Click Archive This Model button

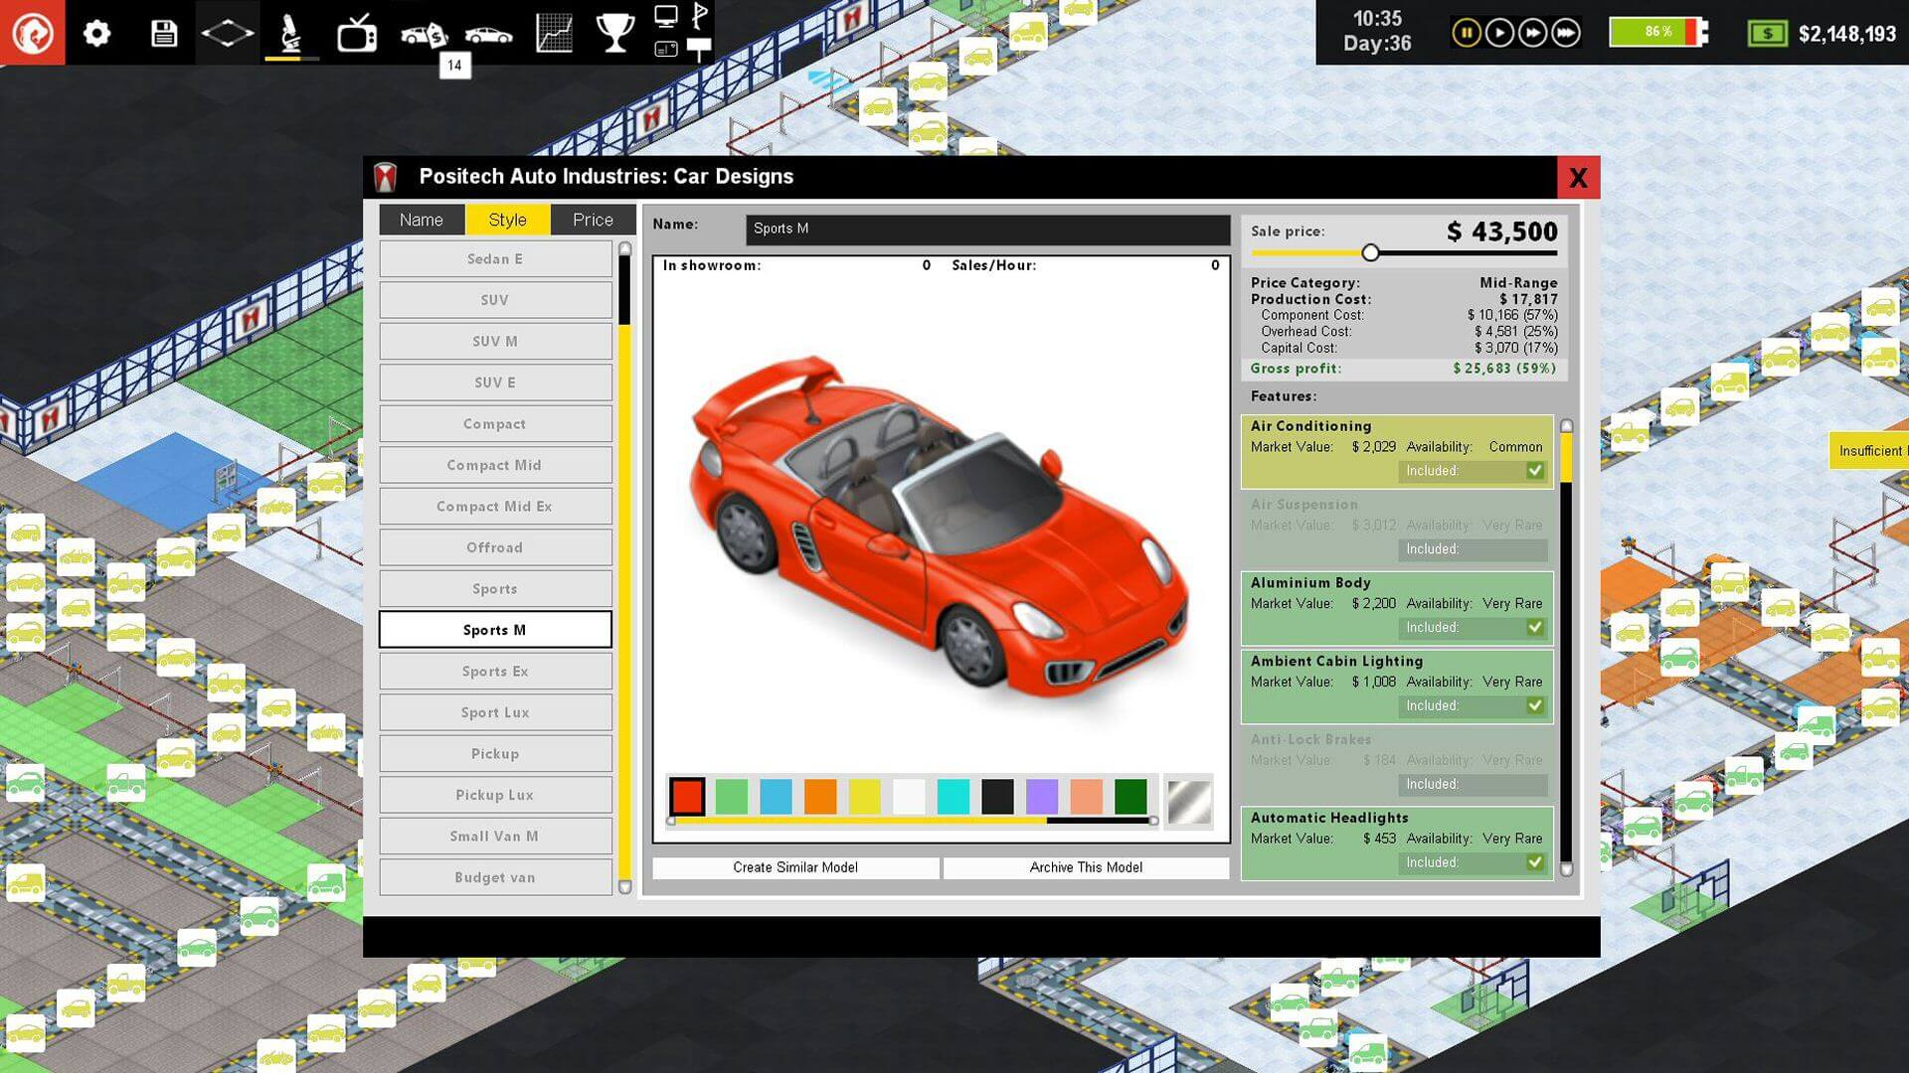[x=1086, y=867]
